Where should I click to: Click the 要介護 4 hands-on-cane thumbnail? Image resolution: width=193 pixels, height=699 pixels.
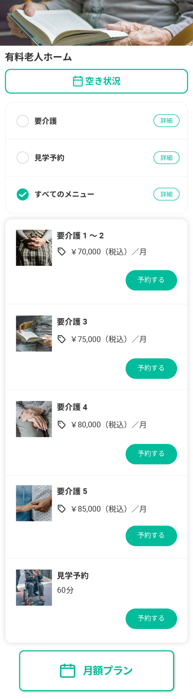(34, 419)
